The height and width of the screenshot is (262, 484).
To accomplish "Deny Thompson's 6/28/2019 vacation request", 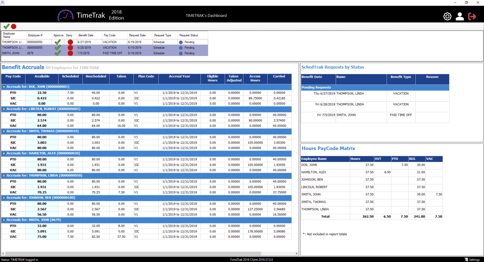I will [x=70, y=47].
